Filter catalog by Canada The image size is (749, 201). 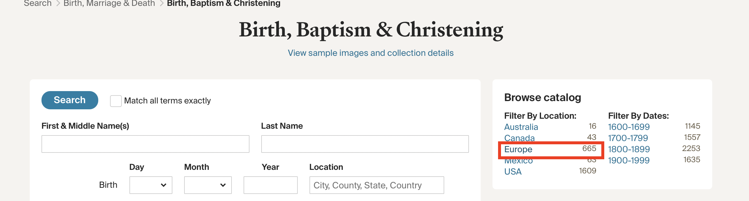coord(519,138)
